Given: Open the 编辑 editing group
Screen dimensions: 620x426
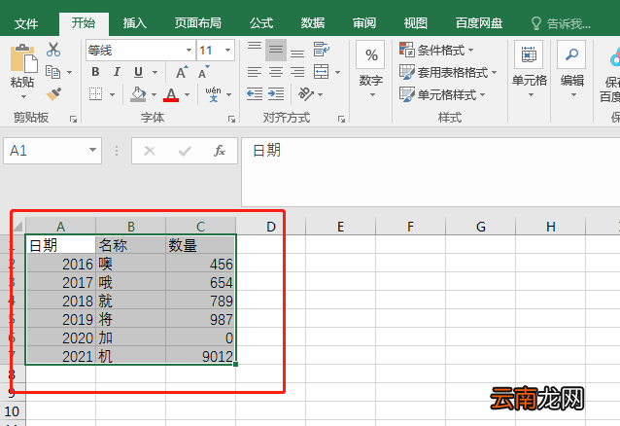Looking at the screenshot, I should click(571, 70).
